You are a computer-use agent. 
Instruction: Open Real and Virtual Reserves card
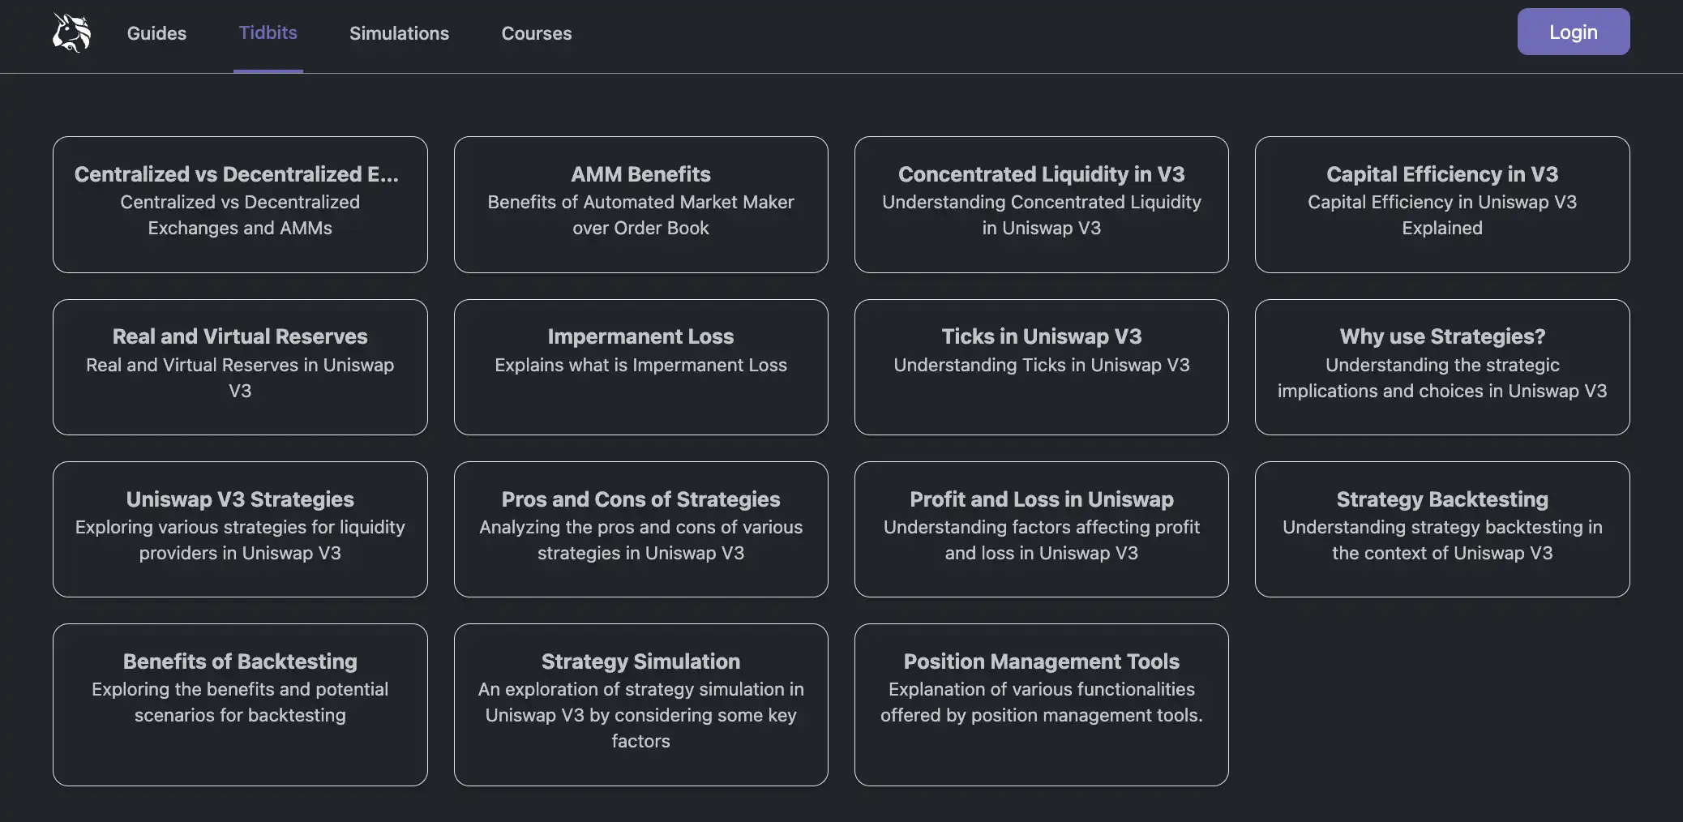pos(240,366)
